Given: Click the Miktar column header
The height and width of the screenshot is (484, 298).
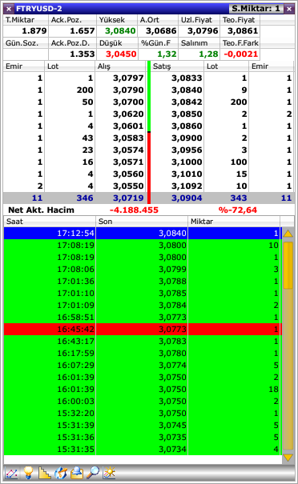Looking at the screenshot, I should coord(234,222).
